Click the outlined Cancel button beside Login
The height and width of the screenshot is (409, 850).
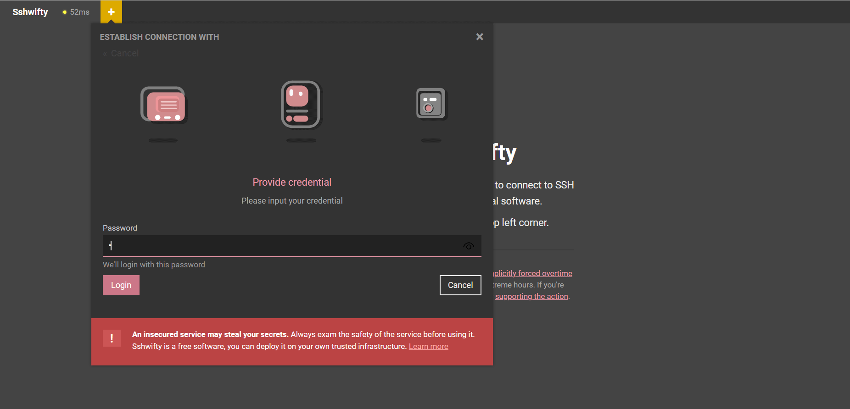(460, 285)
